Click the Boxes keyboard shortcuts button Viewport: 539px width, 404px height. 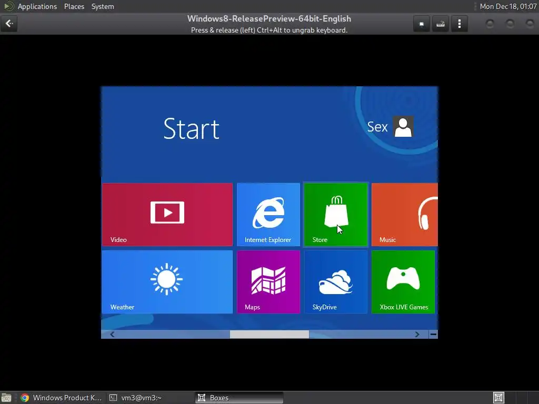[x=441, y=24]
